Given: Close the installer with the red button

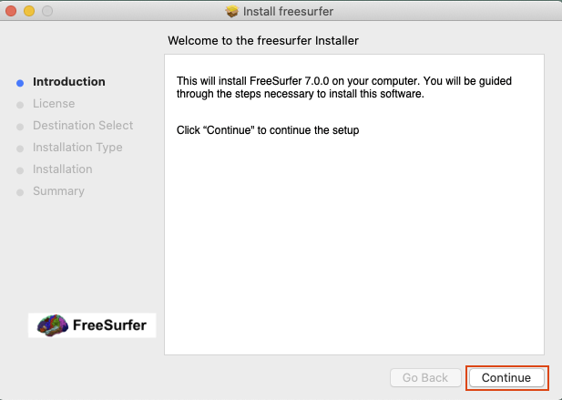Looking at the screenshot, I should coord(12,12).
